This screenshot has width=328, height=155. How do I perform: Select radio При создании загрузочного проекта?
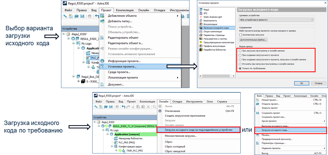click(240, 55)
